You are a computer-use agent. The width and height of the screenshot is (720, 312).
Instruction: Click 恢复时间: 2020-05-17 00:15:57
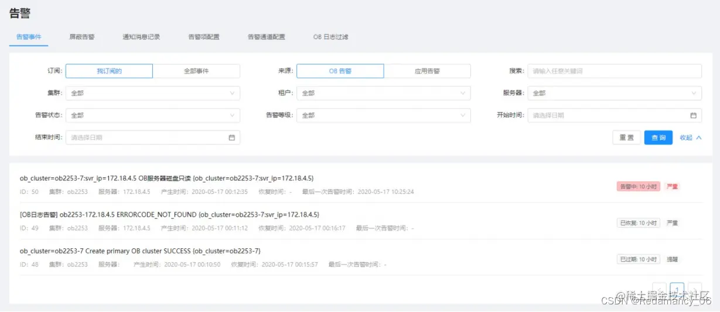[x=274, y=264]
